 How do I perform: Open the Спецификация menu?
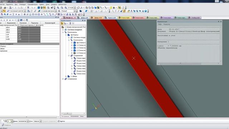33,4
